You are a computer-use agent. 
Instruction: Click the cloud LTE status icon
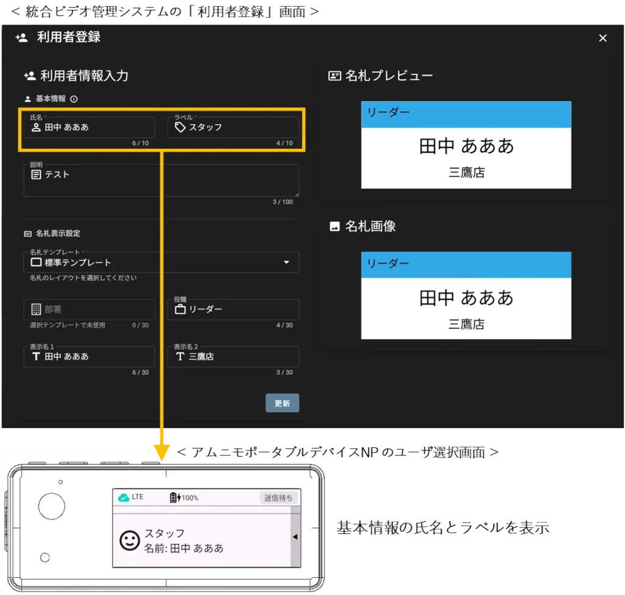tap(124, 497)
